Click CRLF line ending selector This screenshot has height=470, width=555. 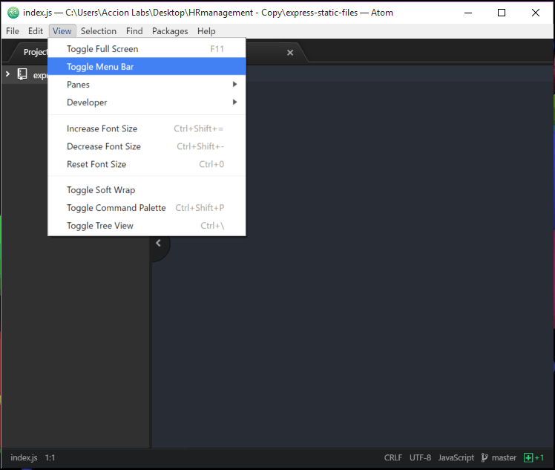click(x=393, y=458)
